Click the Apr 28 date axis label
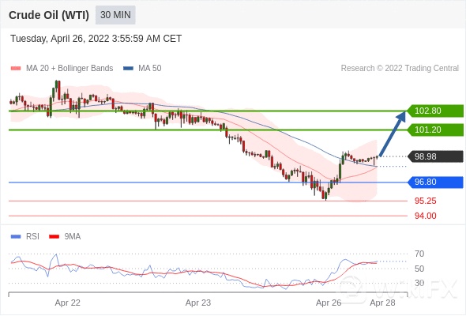Image resolution: width=466 pixels, height=316 pixels. point(382,303)
